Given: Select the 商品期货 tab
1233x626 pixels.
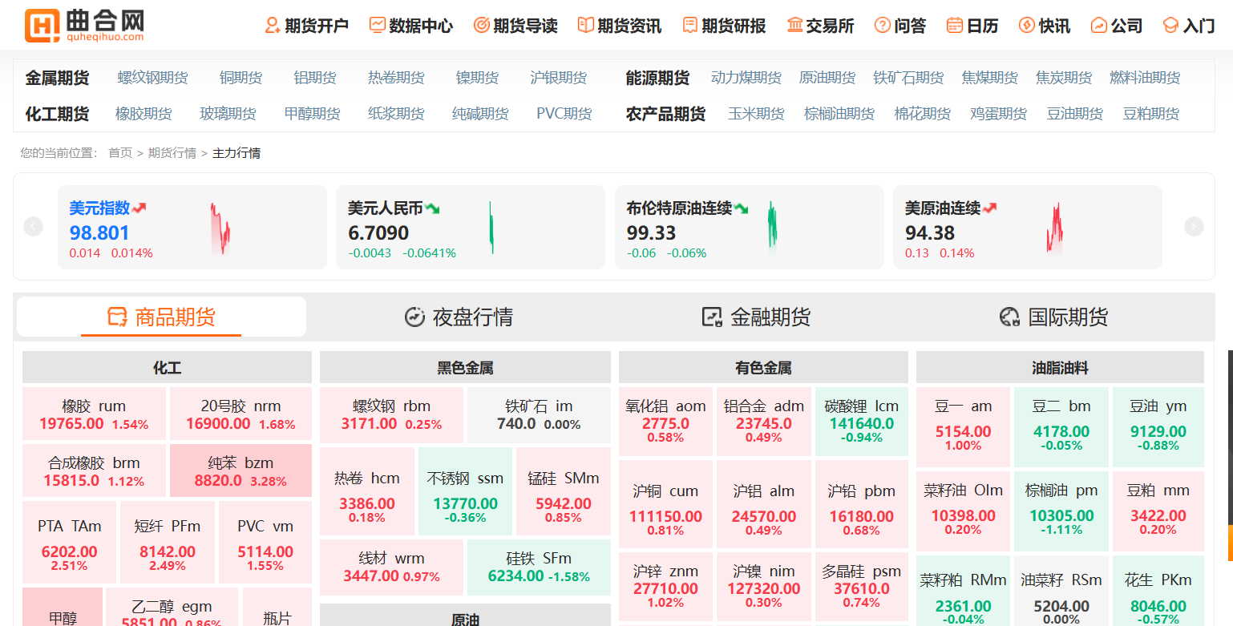Looking at the screenshot, I should 161,317.
